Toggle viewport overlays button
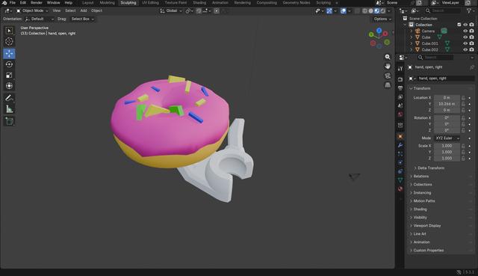 click(x=344, y=11)
